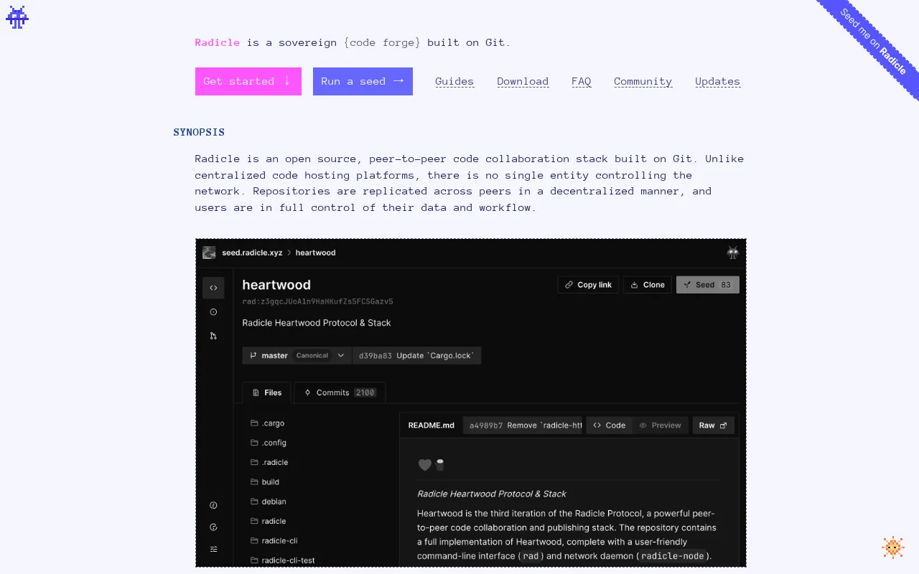
Task: Open the patches branch icon in the sidebar
Action: (x=213, y=336)
